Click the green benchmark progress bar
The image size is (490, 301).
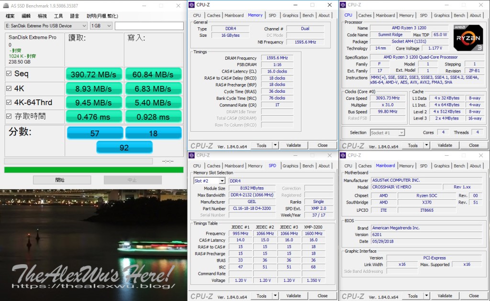(93, 170)
